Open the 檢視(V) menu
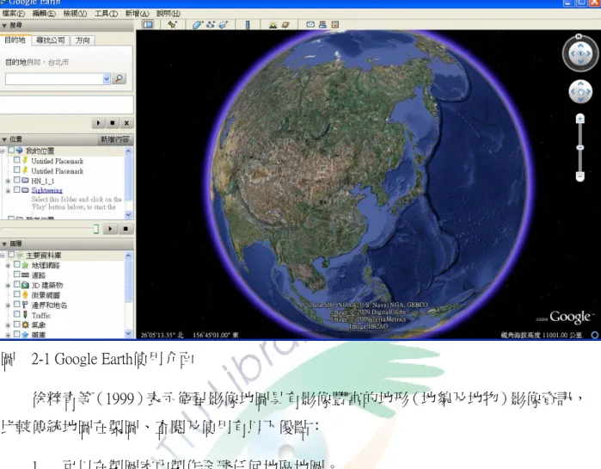601x469 pixels. coord(75,14)
